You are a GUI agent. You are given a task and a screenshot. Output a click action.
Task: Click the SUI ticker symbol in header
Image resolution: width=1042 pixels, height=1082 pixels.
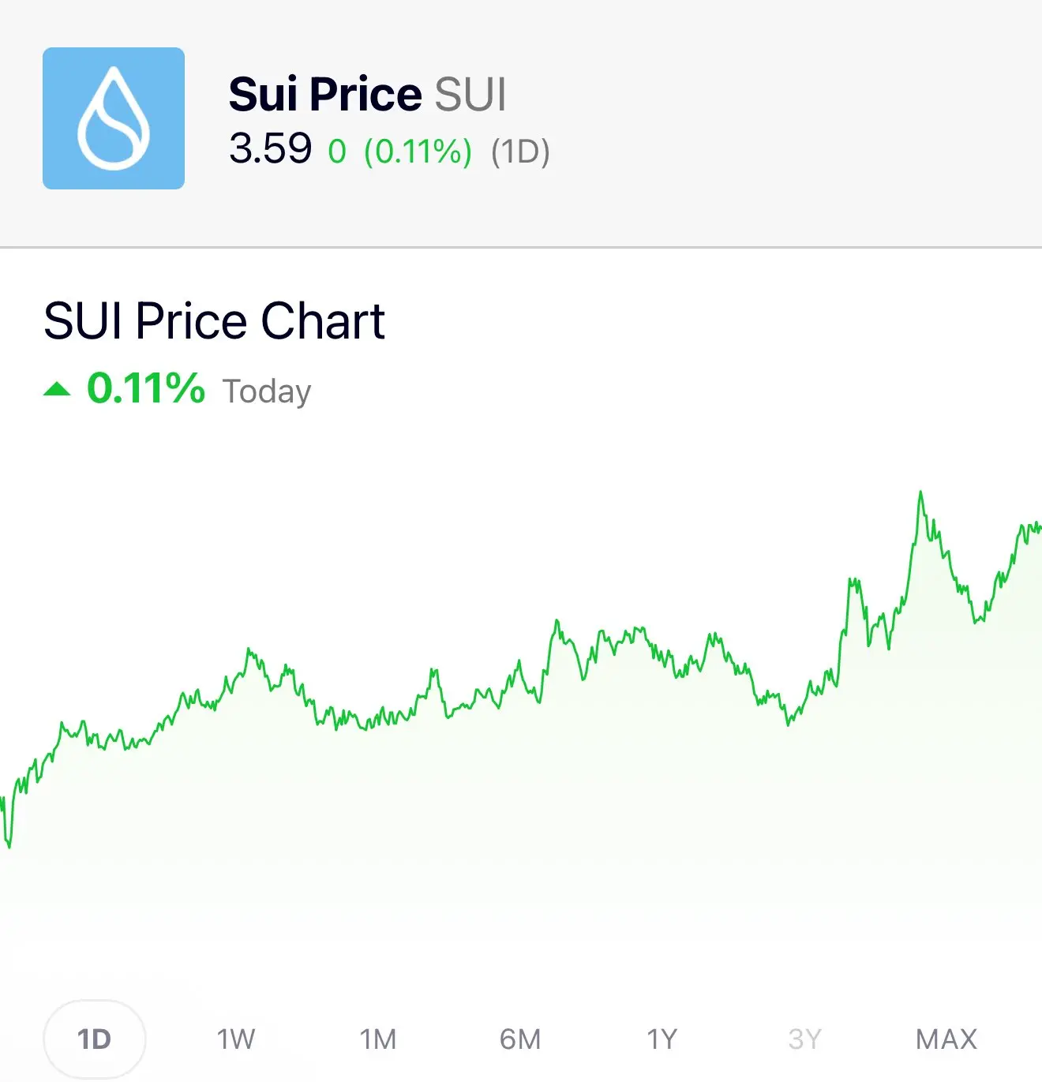tap(470, 95)
